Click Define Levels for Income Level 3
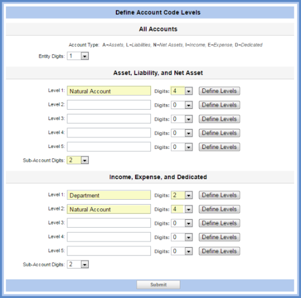 click(x=220, y=223)
